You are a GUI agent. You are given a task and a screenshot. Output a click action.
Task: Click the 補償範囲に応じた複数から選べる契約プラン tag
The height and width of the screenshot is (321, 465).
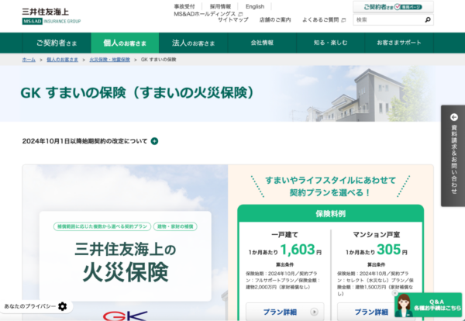coord(102,226)
